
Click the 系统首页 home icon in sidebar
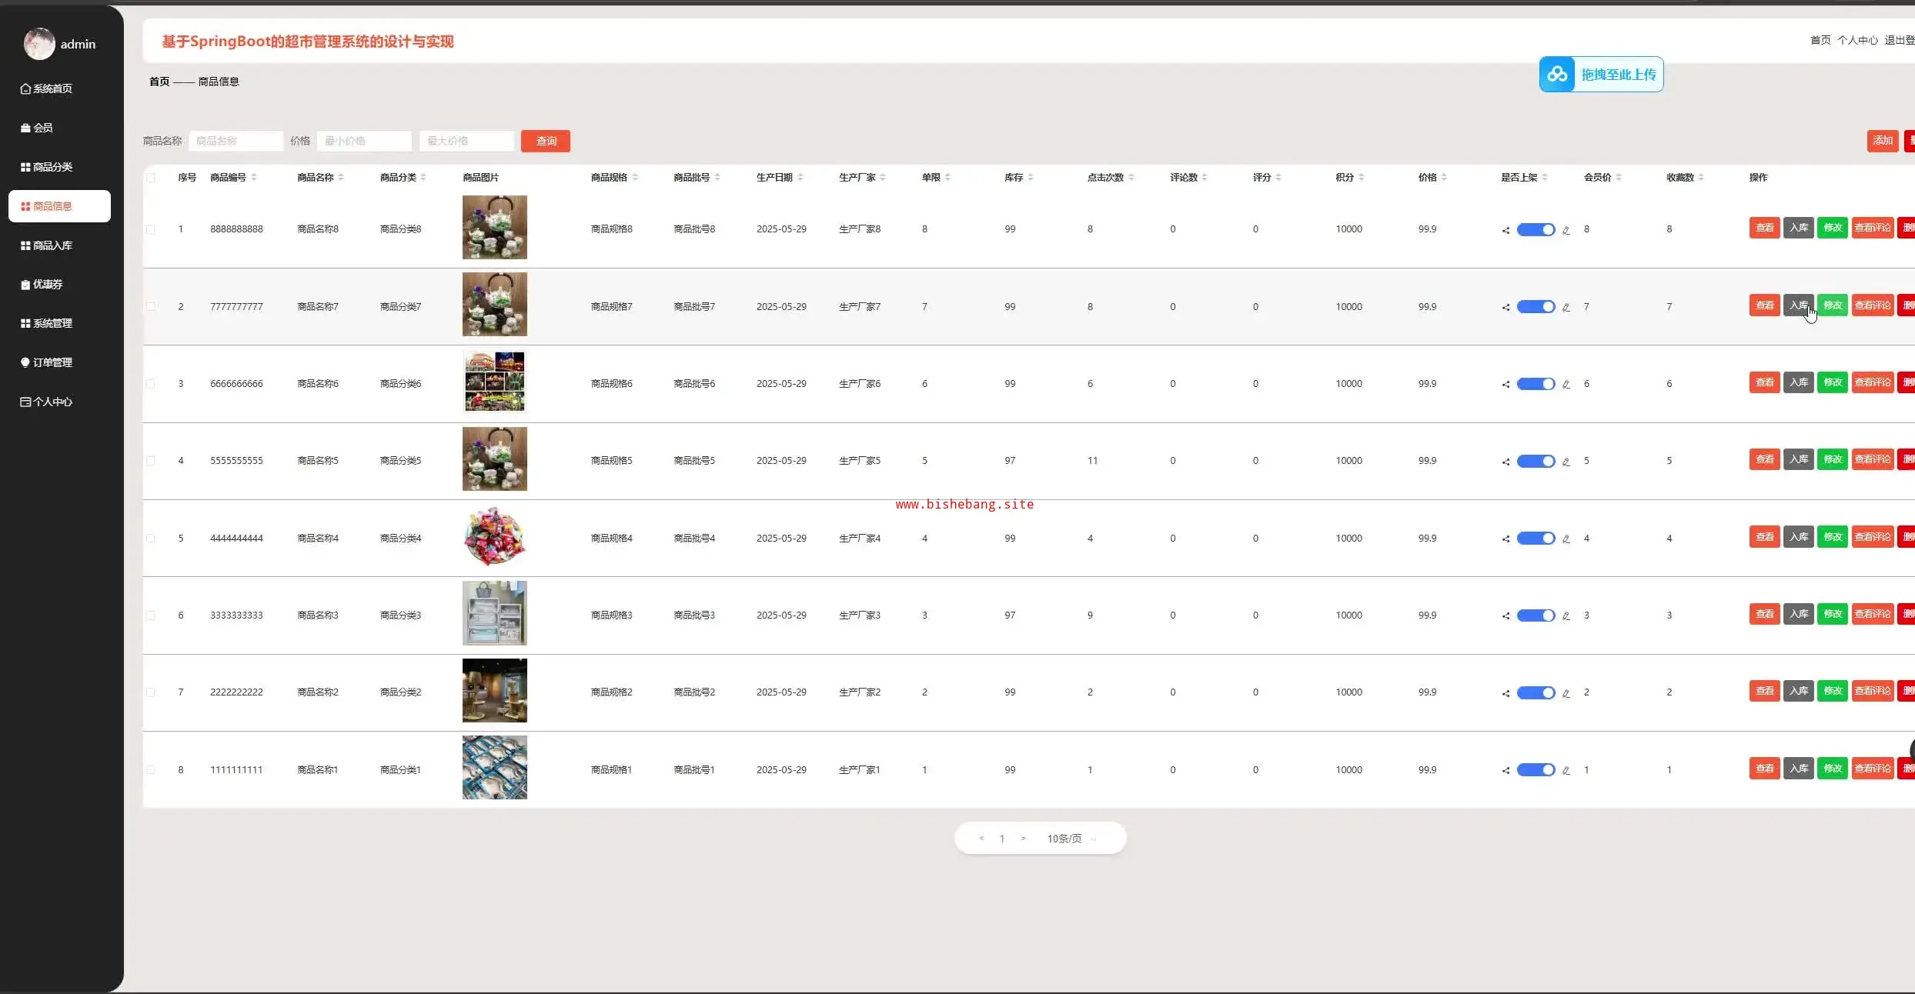25,89
